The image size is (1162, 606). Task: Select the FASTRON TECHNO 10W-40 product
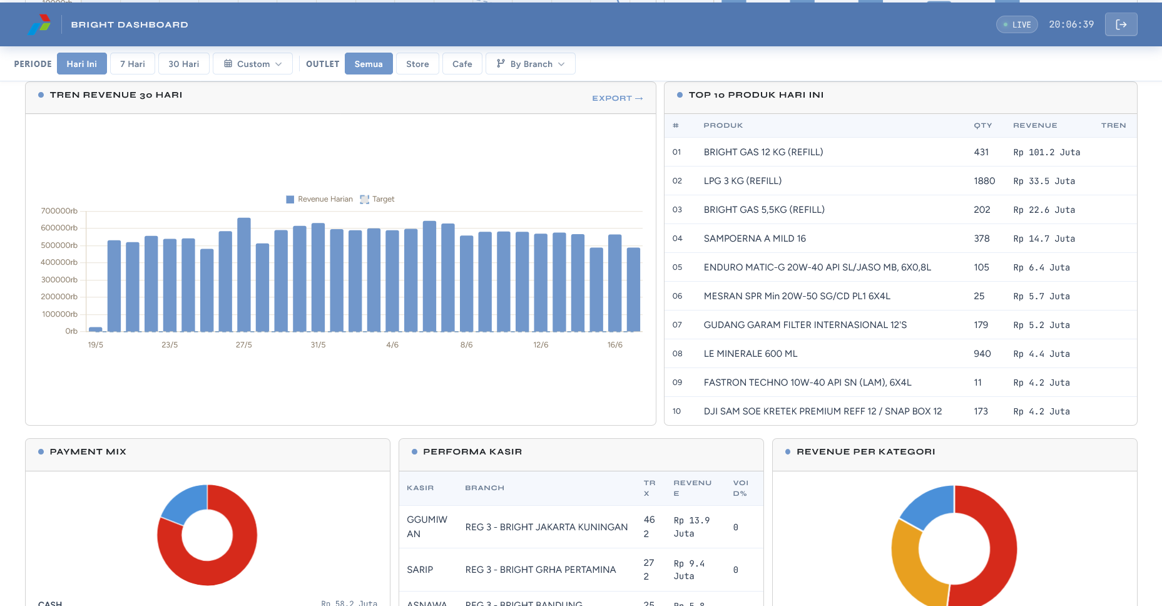808,383
